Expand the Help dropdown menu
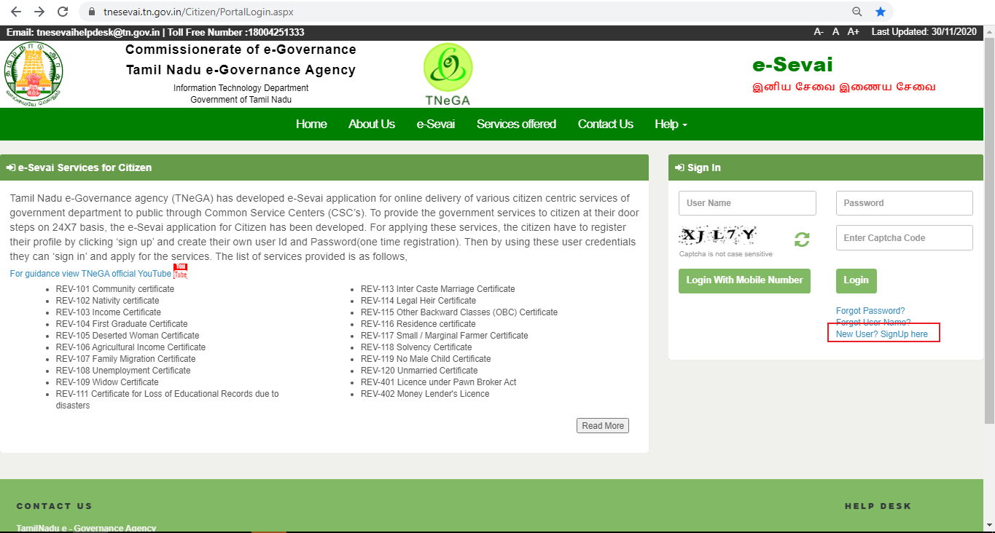 pos(671,124)
